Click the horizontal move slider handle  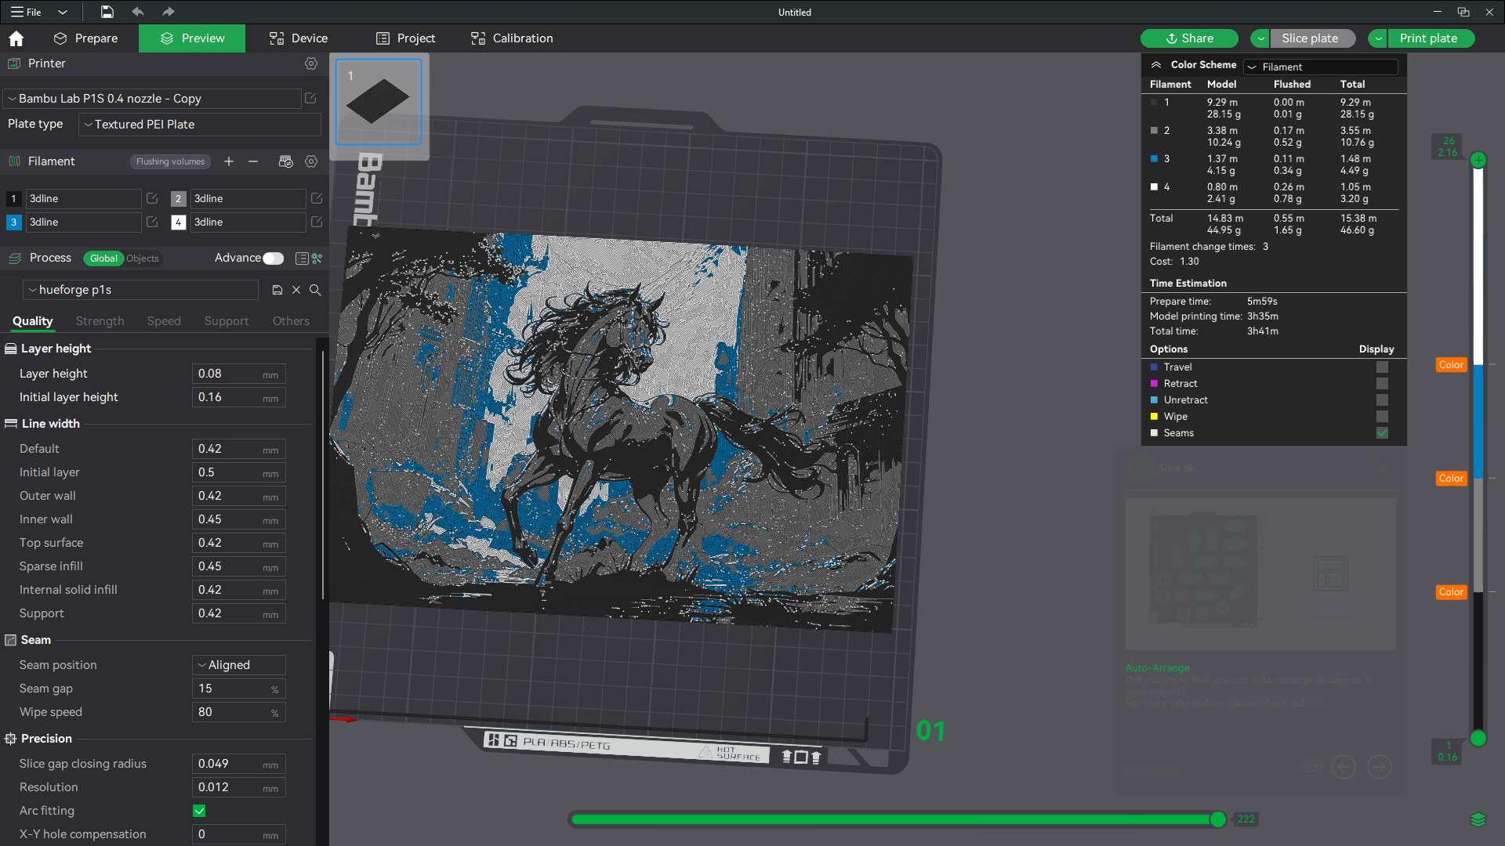tap(1218, 819)
